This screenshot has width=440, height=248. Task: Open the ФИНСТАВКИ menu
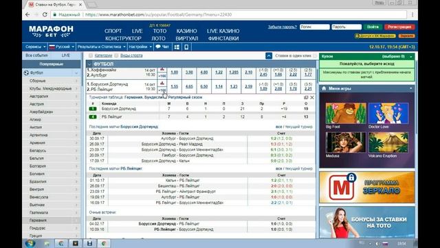[x=223, y=39]
